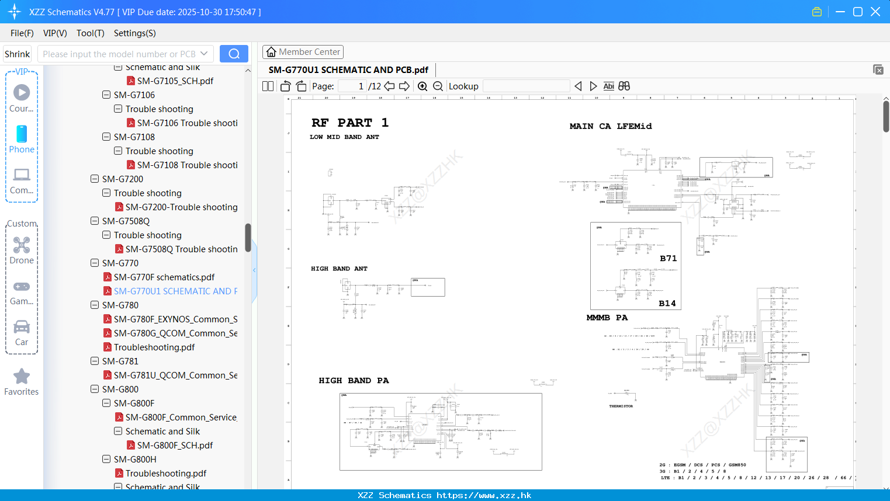Image resolution: width=890 pixels, height=501 pixels.
Task: Toggle the Abi whole-word match icon
Action: click(608, 86)
